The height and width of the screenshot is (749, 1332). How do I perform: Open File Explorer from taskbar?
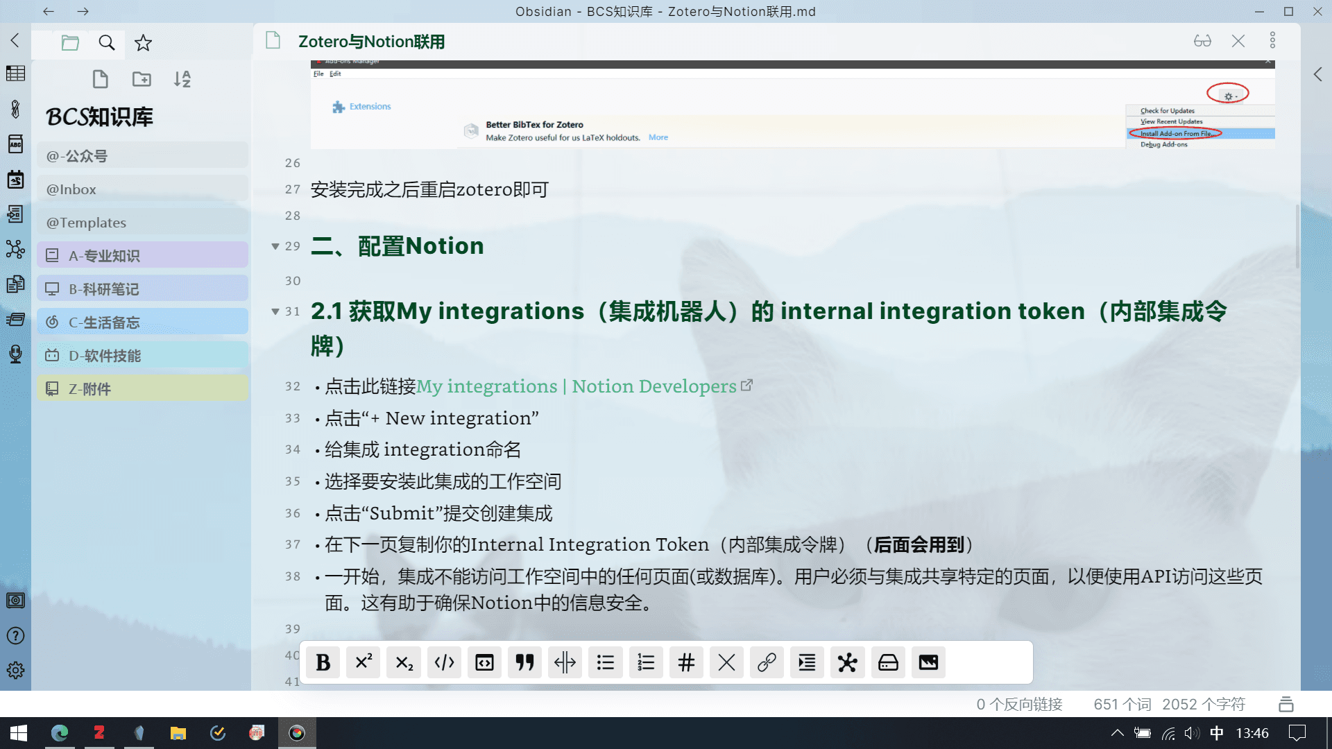[x=178, y=733]
